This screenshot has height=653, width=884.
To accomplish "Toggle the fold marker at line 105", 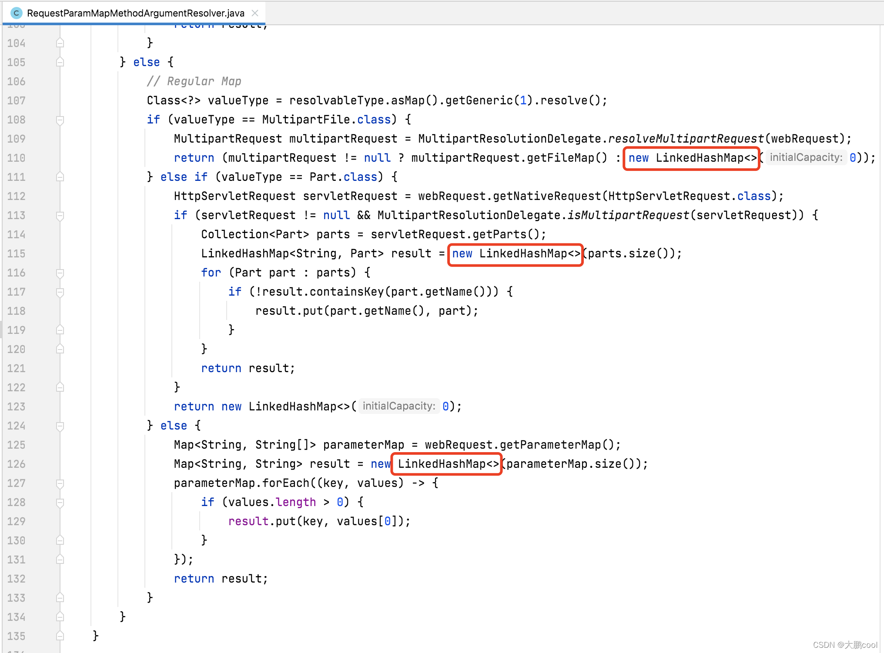I will tap(60, 62).
